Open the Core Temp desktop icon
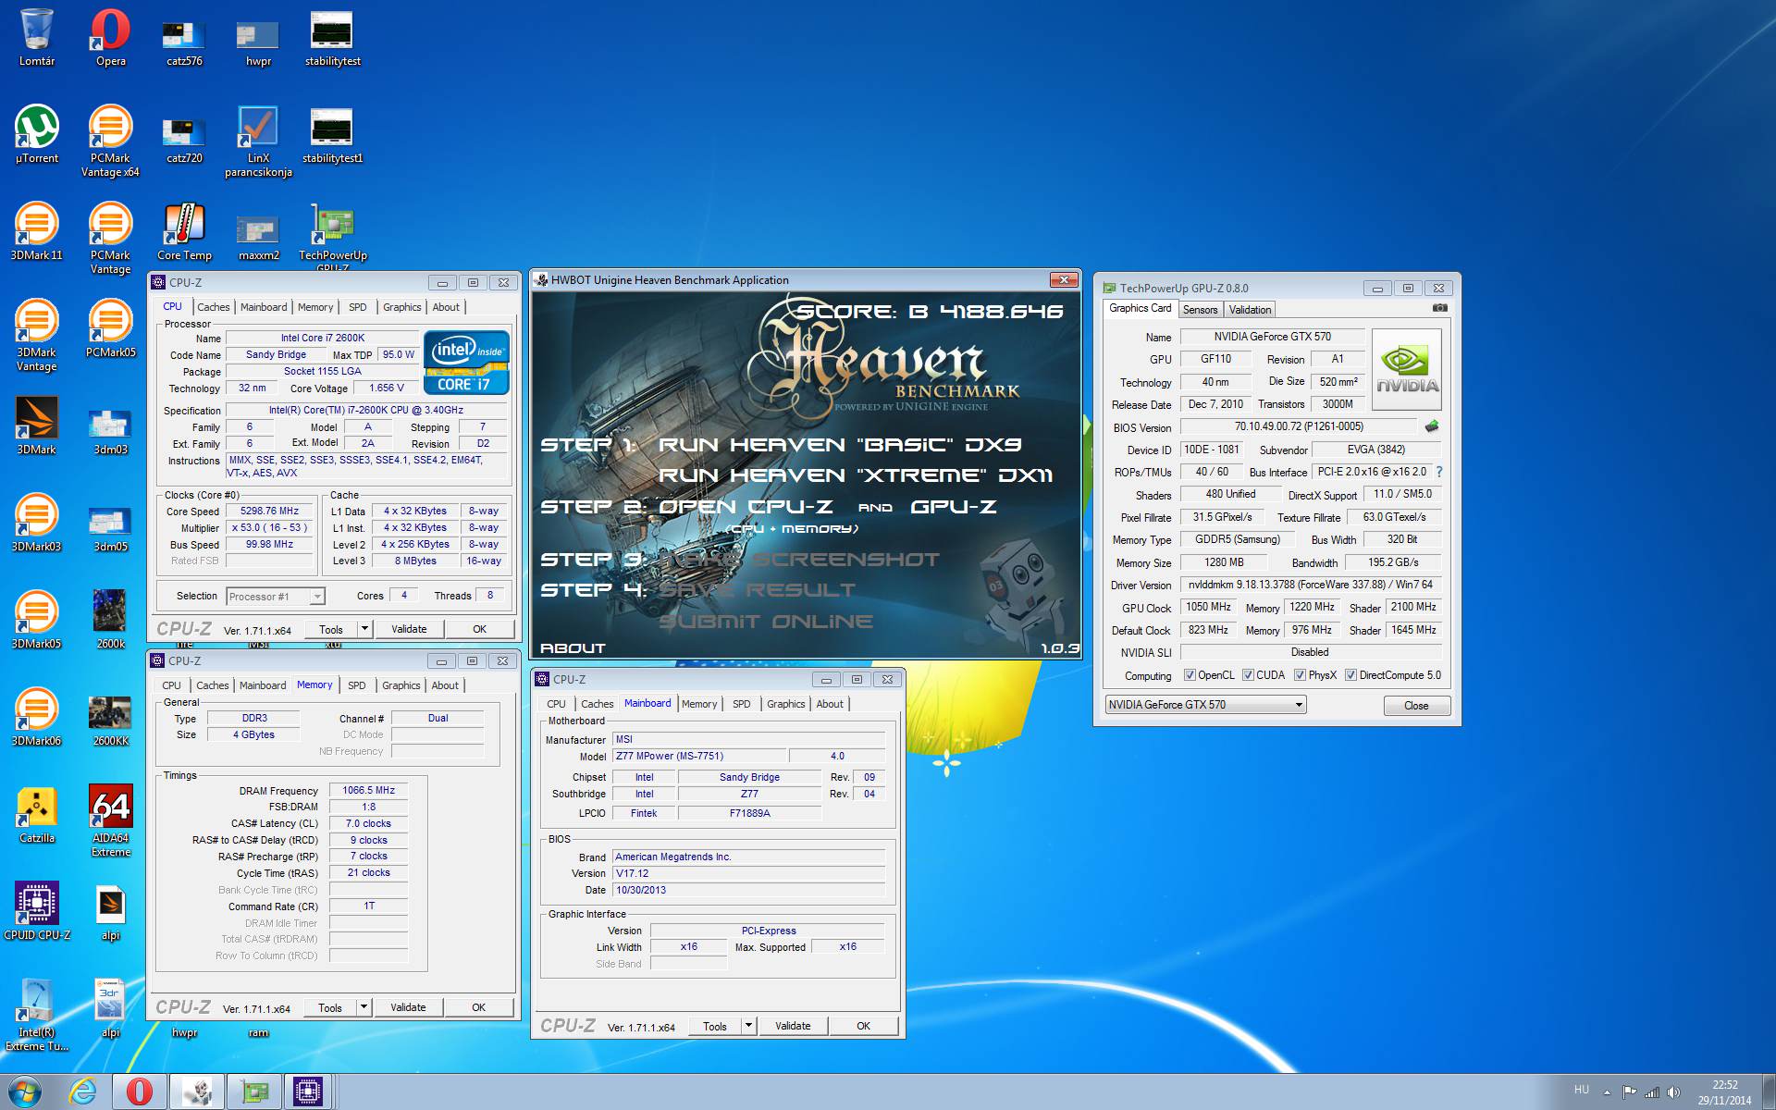This screenshot has height=1110, width=1776. pyautogui.click(x=184, y=231)
